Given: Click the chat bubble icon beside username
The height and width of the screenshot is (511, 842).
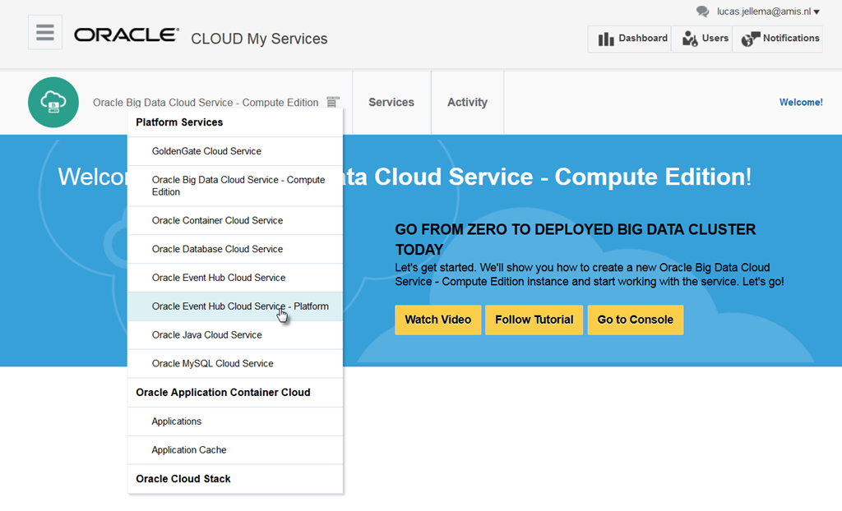Looking at the screenshot, I should point(702,12).
